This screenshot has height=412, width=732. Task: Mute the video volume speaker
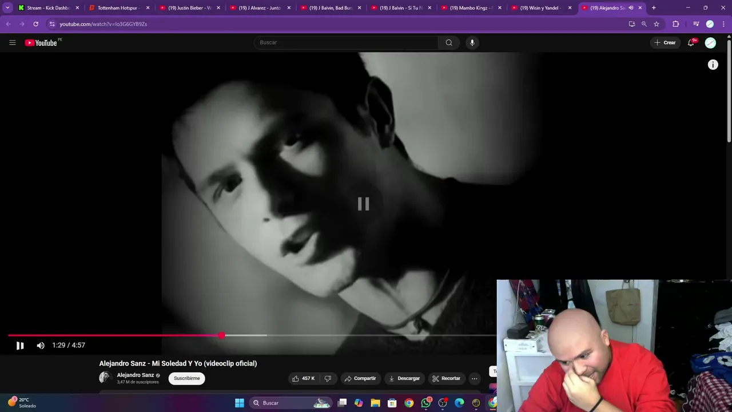pyautogui.click(x=41, y=346)
